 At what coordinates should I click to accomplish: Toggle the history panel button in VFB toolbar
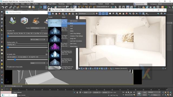[49, 14]
